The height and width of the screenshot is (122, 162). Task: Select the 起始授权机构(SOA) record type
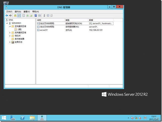(74, 23)
